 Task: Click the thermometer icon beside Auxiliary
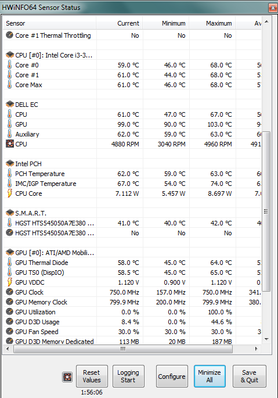click(9, 134)
